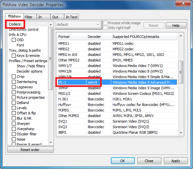193x169 pixels.
Task: Click settings tree scroll-up arrow
Action: click(51, 25)
